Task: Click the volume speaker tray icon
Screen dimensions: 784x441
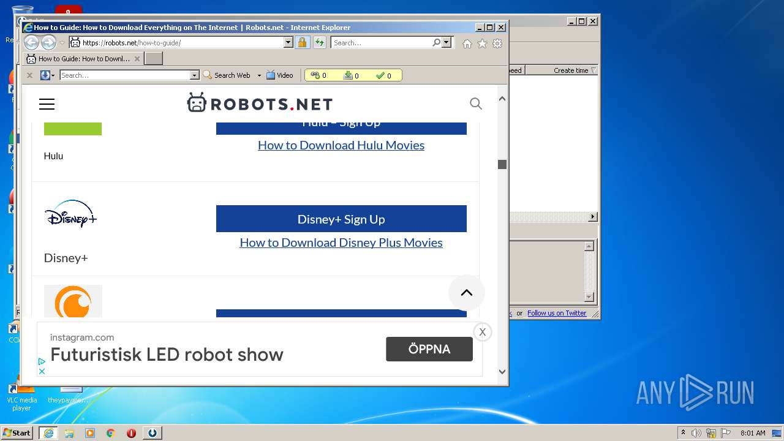Action: 696,433
